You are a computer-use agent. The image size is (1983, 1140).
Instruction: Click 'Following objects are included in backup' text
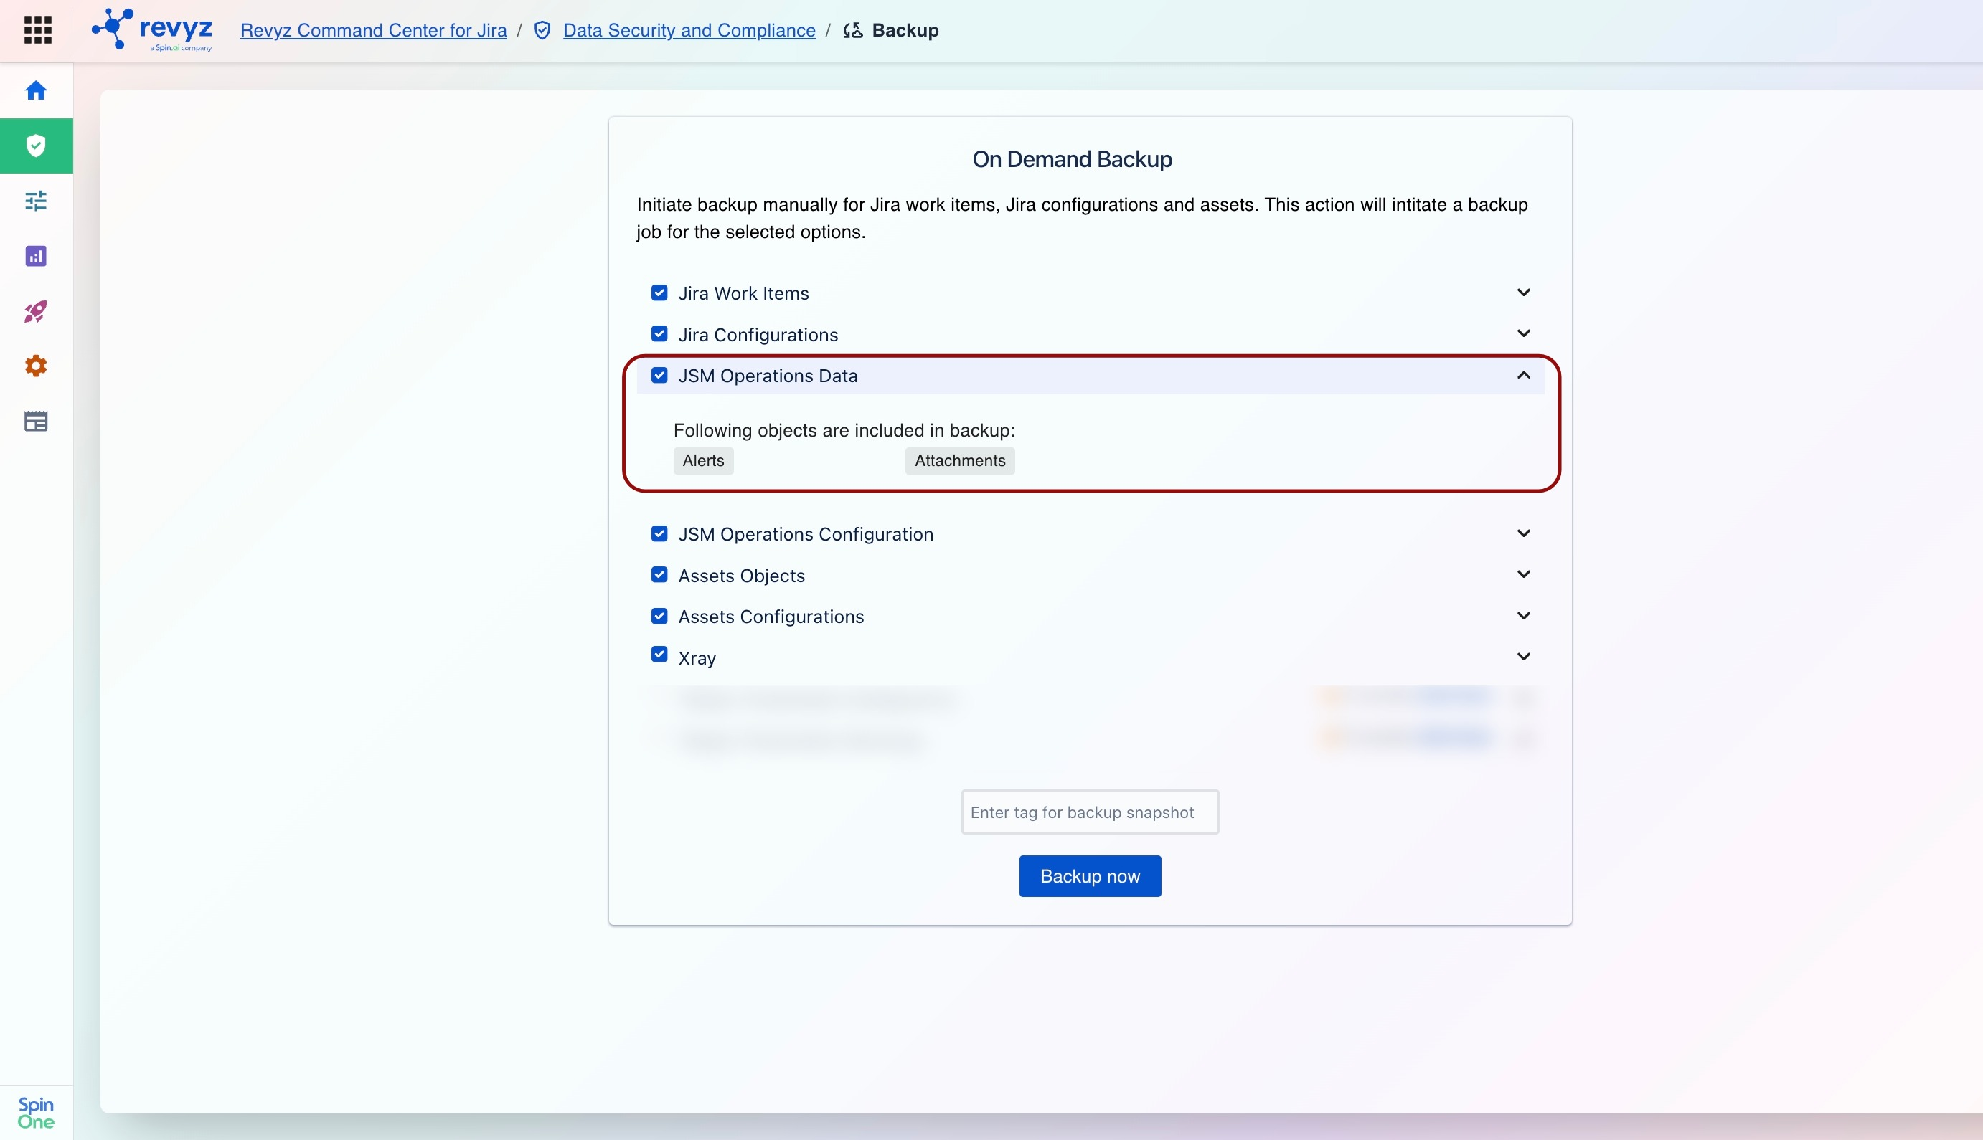point(844,431)
